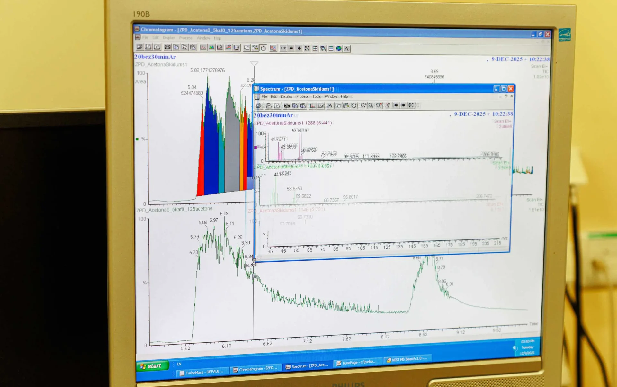The height and width of the screenshot is (387, 617).
Task: Click left arrow in Chromatogram toolbar
Action: 291,48
